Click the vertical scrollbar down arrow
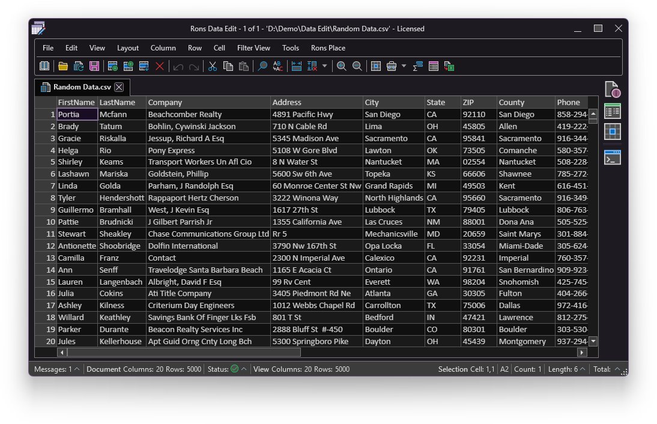657x424 pixels. [593, 341]
